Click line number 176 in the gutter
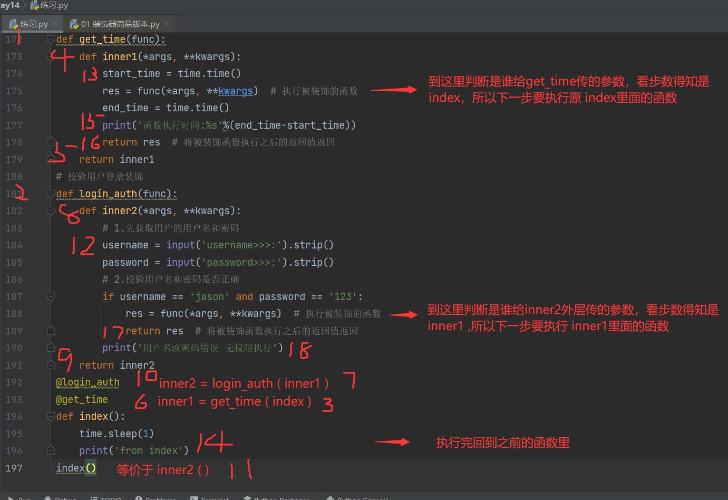728x500 pixels. click(x=14, y=108)
